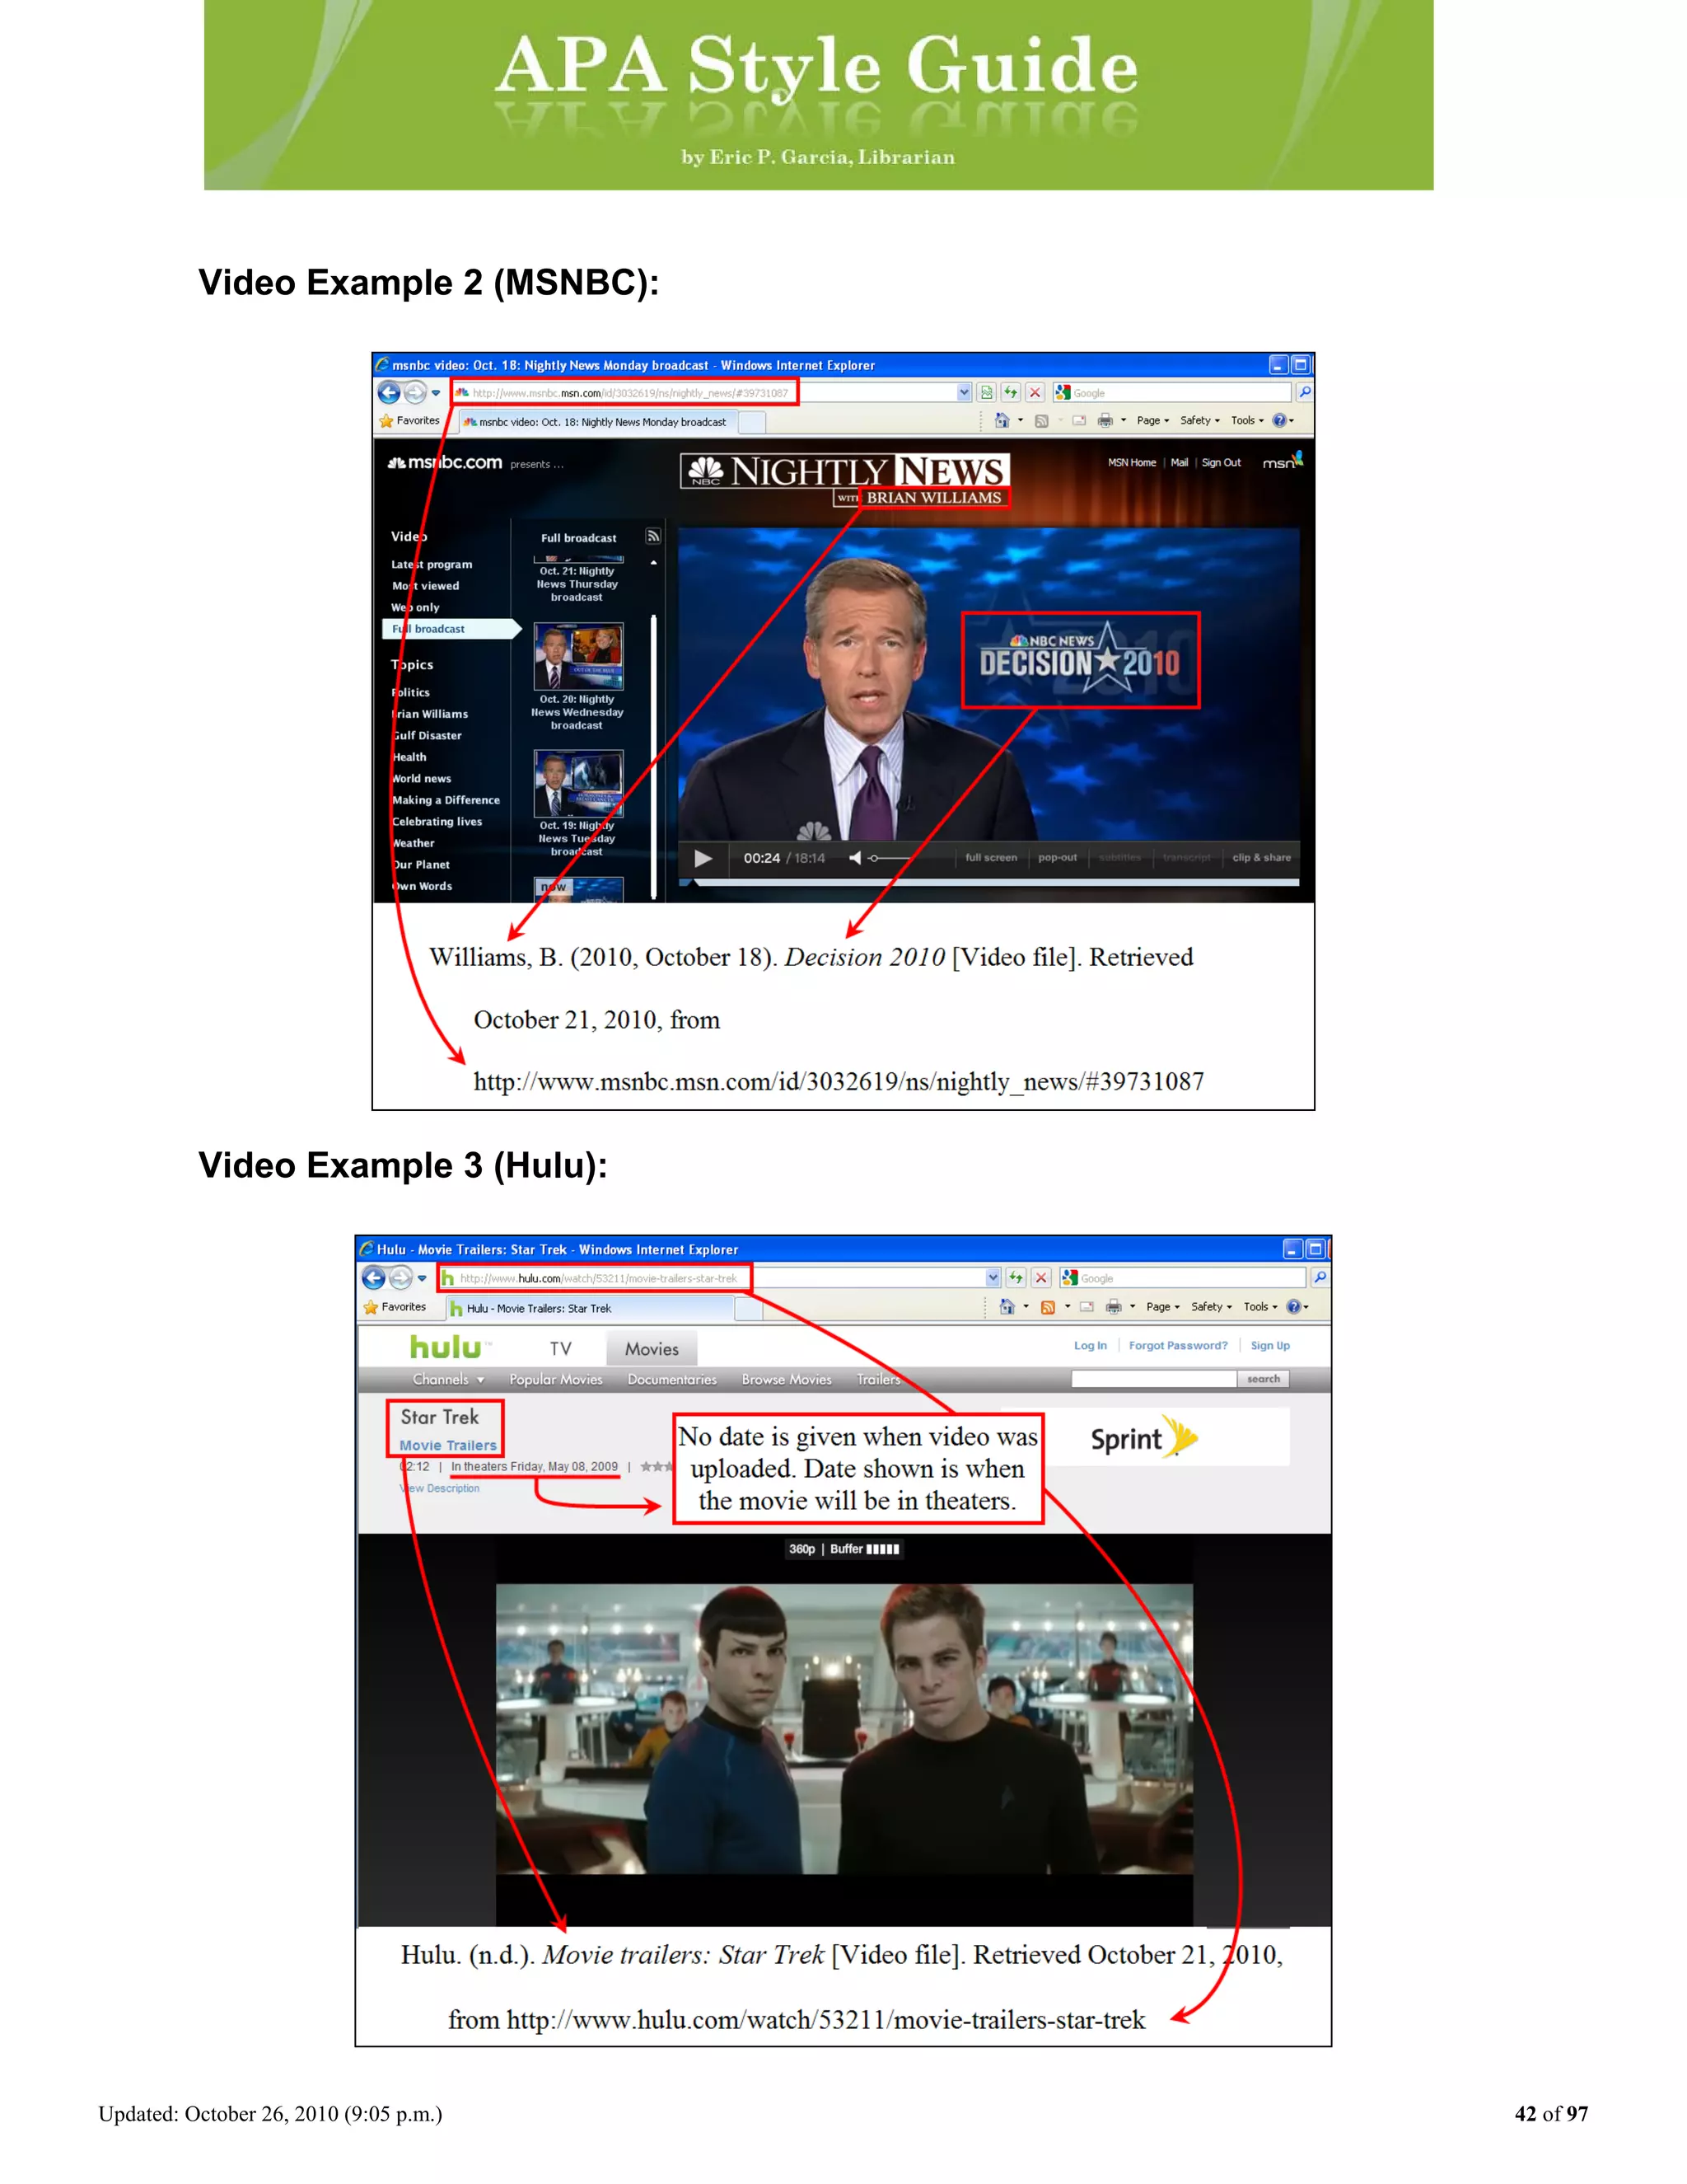The width and height of the screenshot is (1687, 2184).
Task: Expand address bar dropdown in Hulu window
Action: pyautogui.click(x=993, y=1278)
